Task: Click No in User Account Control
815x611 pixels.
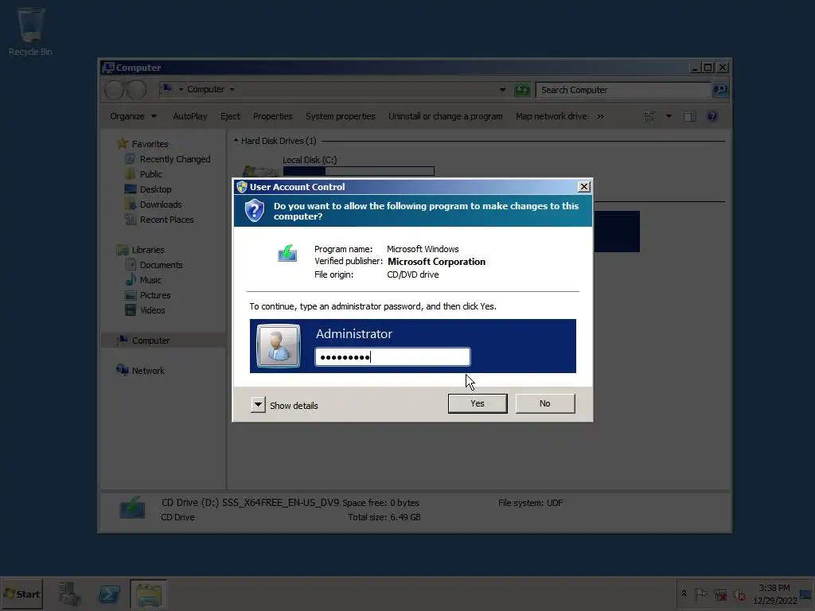Action: tap(544, 403)
